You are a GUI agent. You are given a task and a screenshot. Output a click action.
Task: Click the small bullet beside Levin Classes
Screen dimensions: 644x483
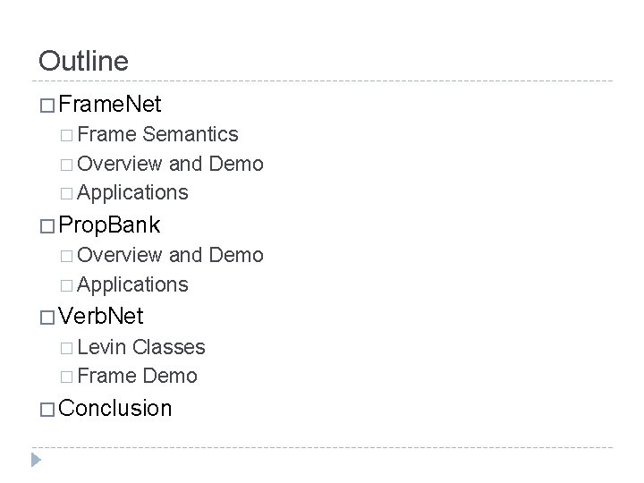click(66, 348)
